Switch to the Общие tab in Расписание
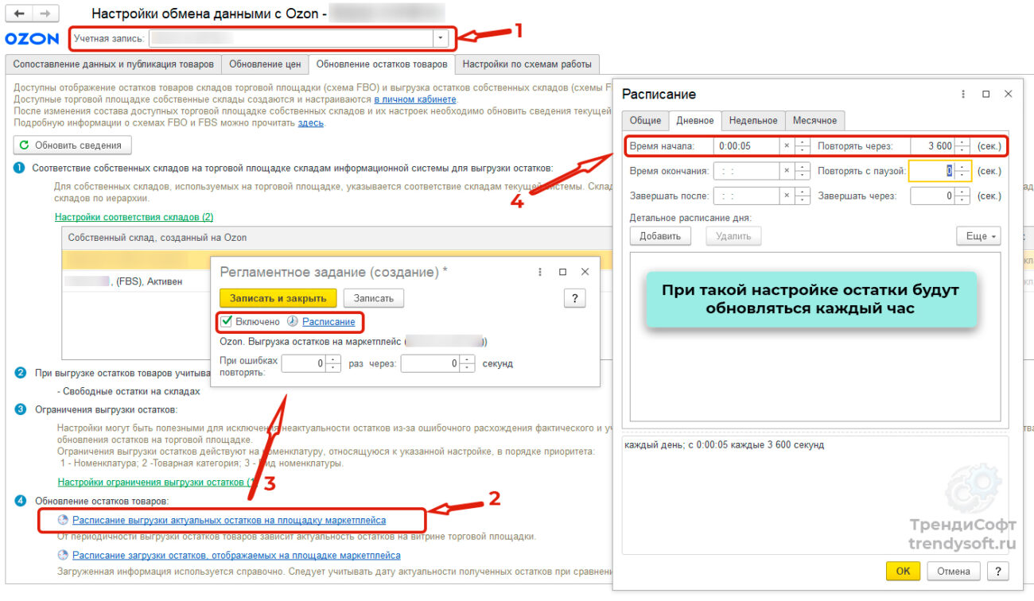 point(645,120)
